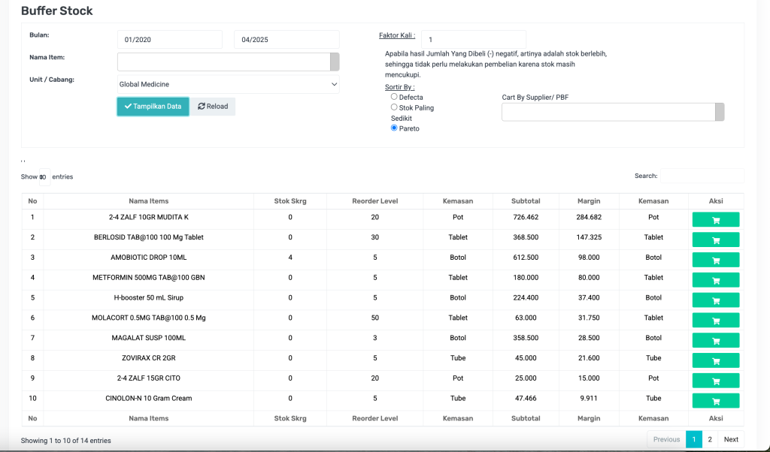
Task: Click the Tampilkan Data button
Action: pos(153,107)
